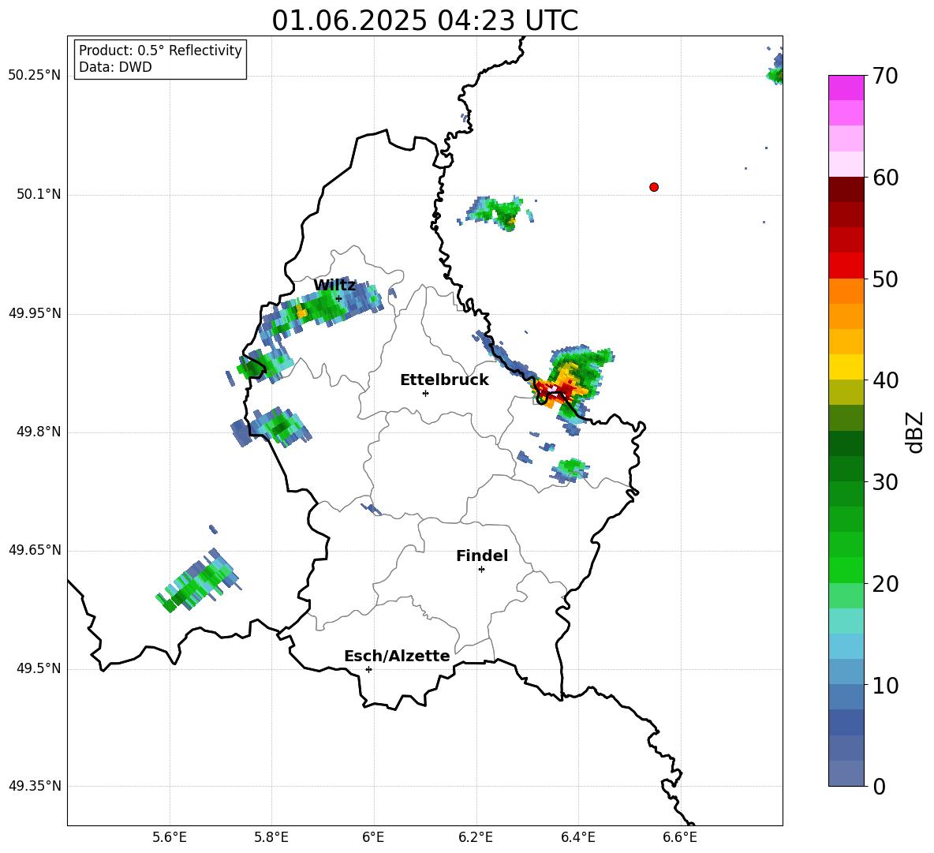This screenshot has width=934, height=853.
Task: Click the 49.8°N latitude label
Action: [39, 432]
